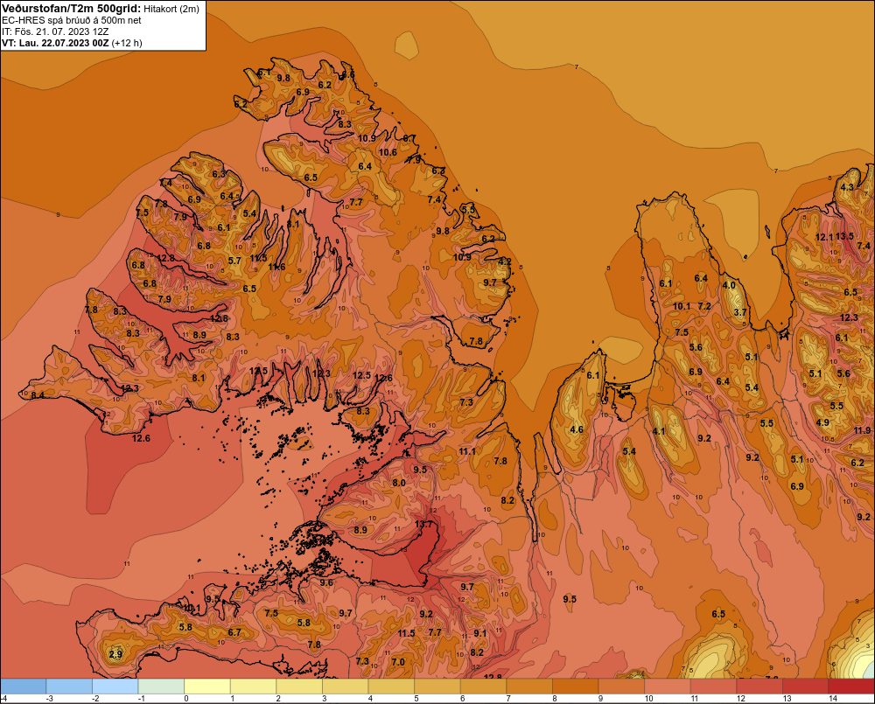The height and width of the screenshot is (704, 875).
Task: Select the 4.0 temperature label
Action: click(729, 285)
